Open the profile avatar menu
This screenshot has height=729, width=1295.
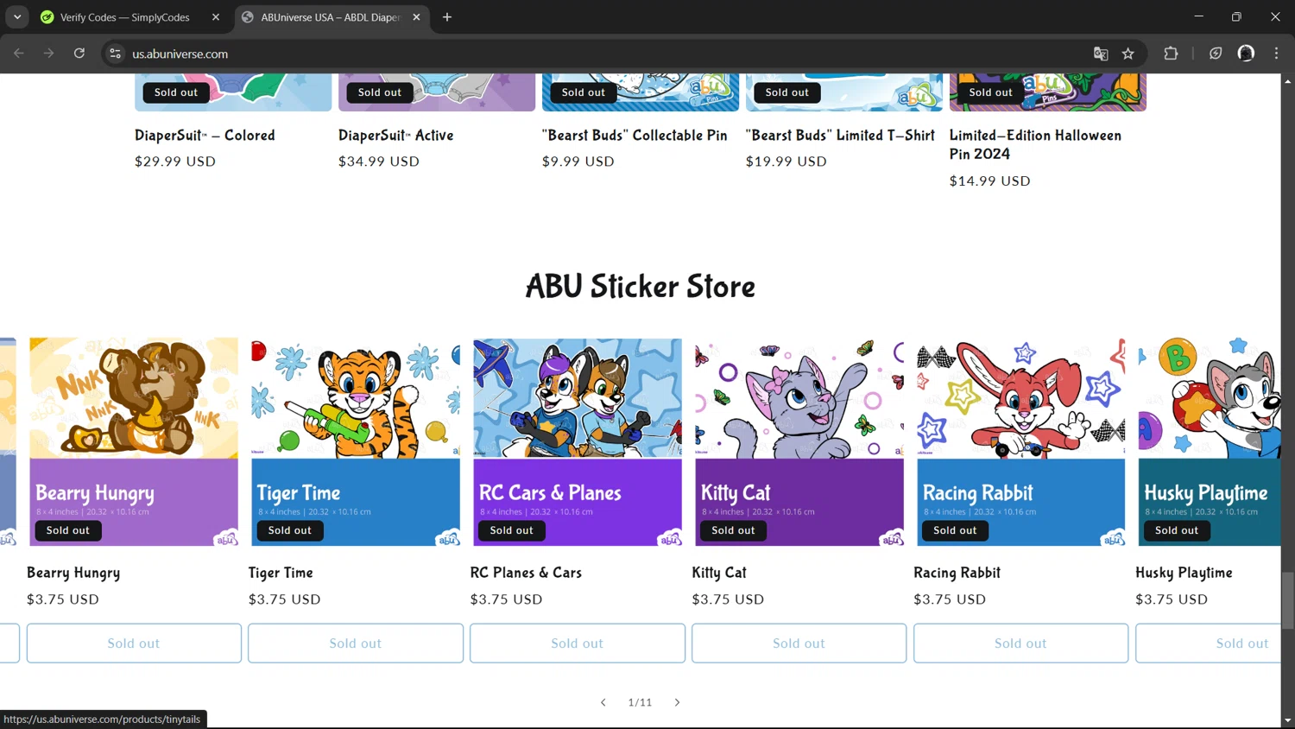(x=1246, y=54)
